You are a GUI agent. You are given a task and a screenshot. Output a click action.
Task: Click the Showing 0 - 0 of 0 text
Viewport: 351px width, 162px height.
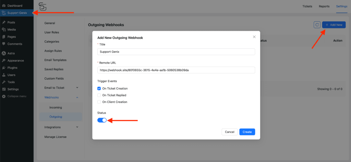click(x=330, y=89)
